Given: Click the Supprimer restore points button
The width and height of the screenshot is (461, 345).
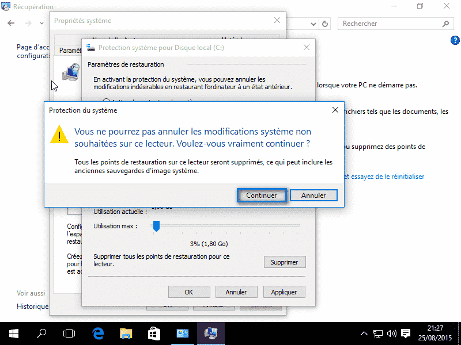Looking at the screenshot, I should click(285, 262).
